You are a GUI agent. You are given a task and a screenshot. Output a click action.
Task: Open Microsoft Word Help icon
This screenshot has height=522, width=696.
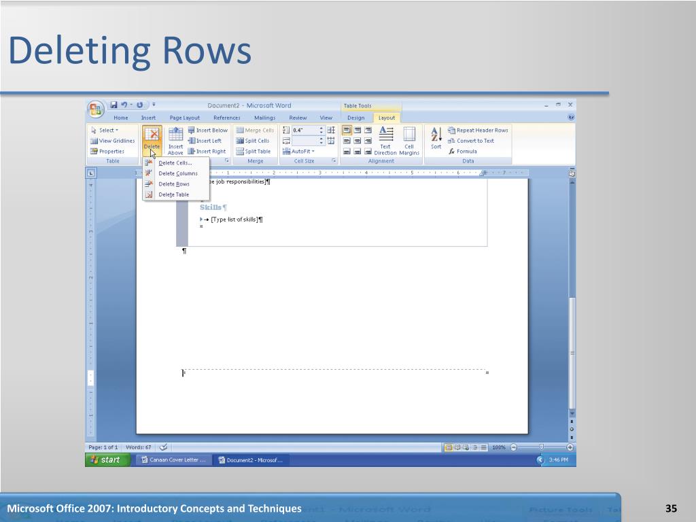(x=571, y=117)
